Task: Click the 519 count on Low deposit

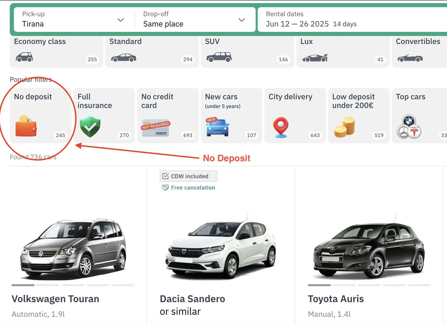Action: tap(379, 135)
